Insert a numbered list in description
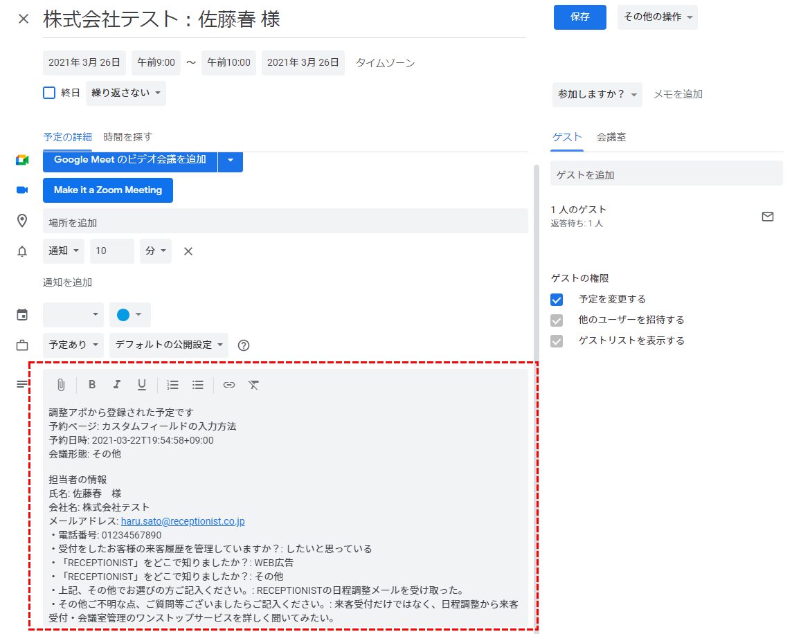 (173, 385)
